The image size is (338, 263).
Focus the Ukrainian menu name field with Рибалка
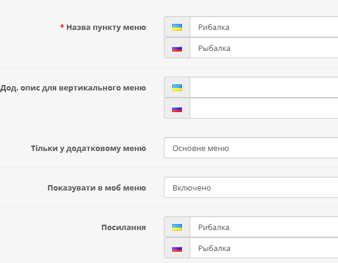pyautogui.click(x=264, y=27)
